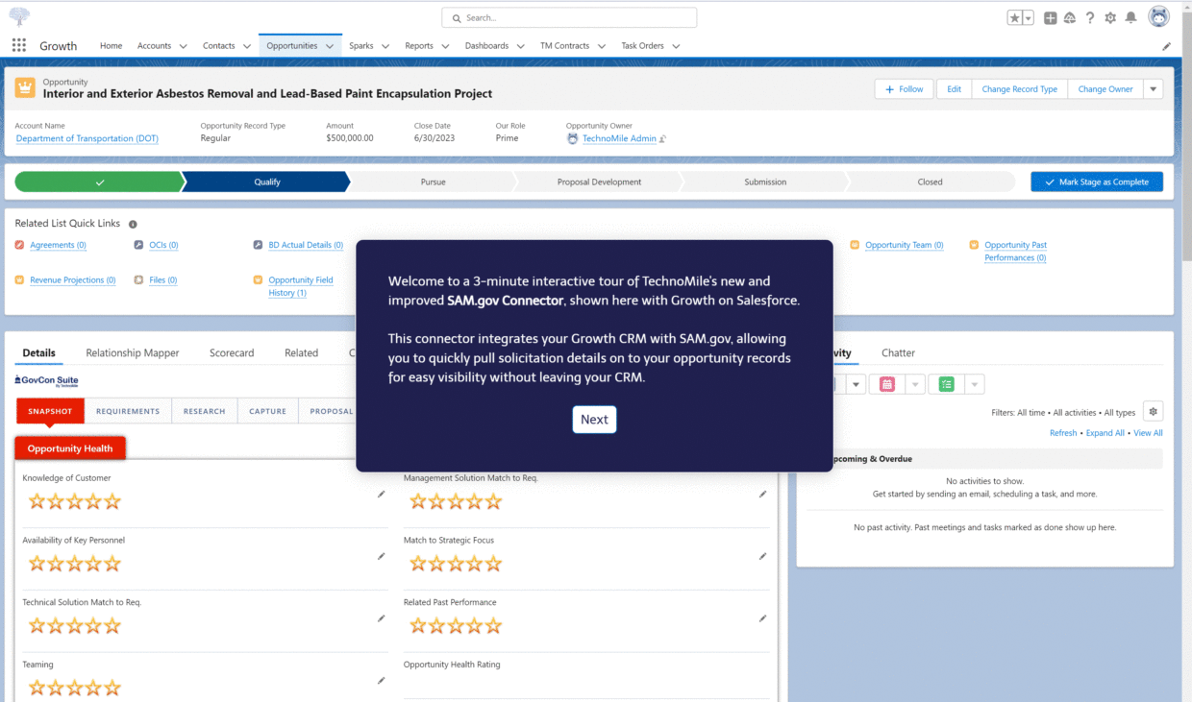Click the New Task checklist icon
Screen dimensions: 1192x702
(947, 384)
